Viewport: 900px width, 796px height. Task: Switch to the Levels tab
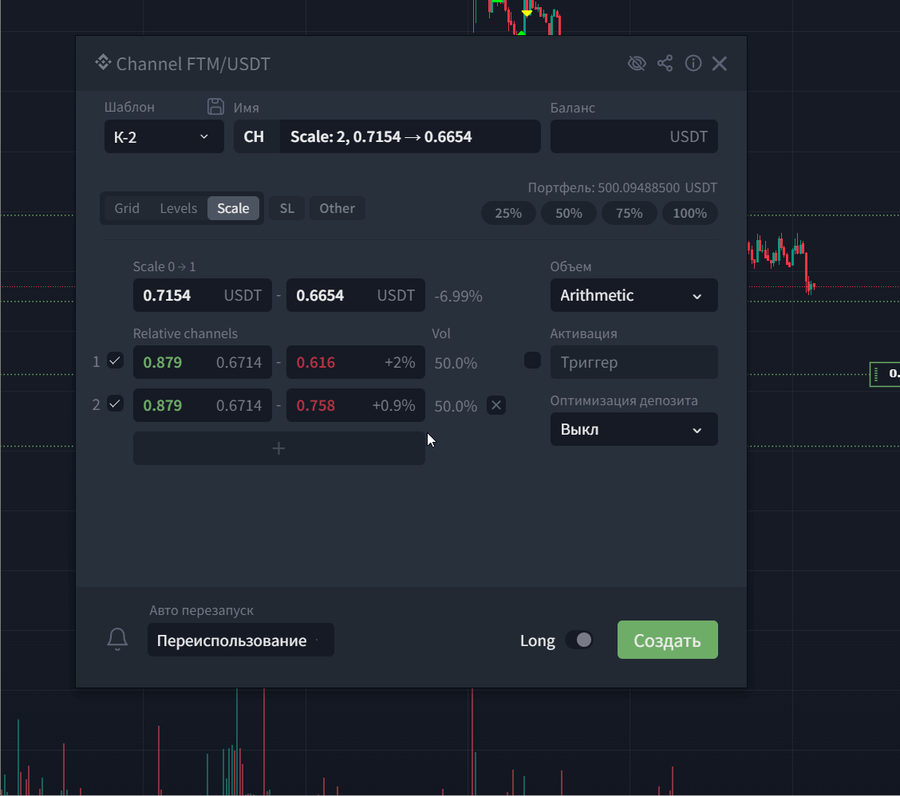point(179,208)
